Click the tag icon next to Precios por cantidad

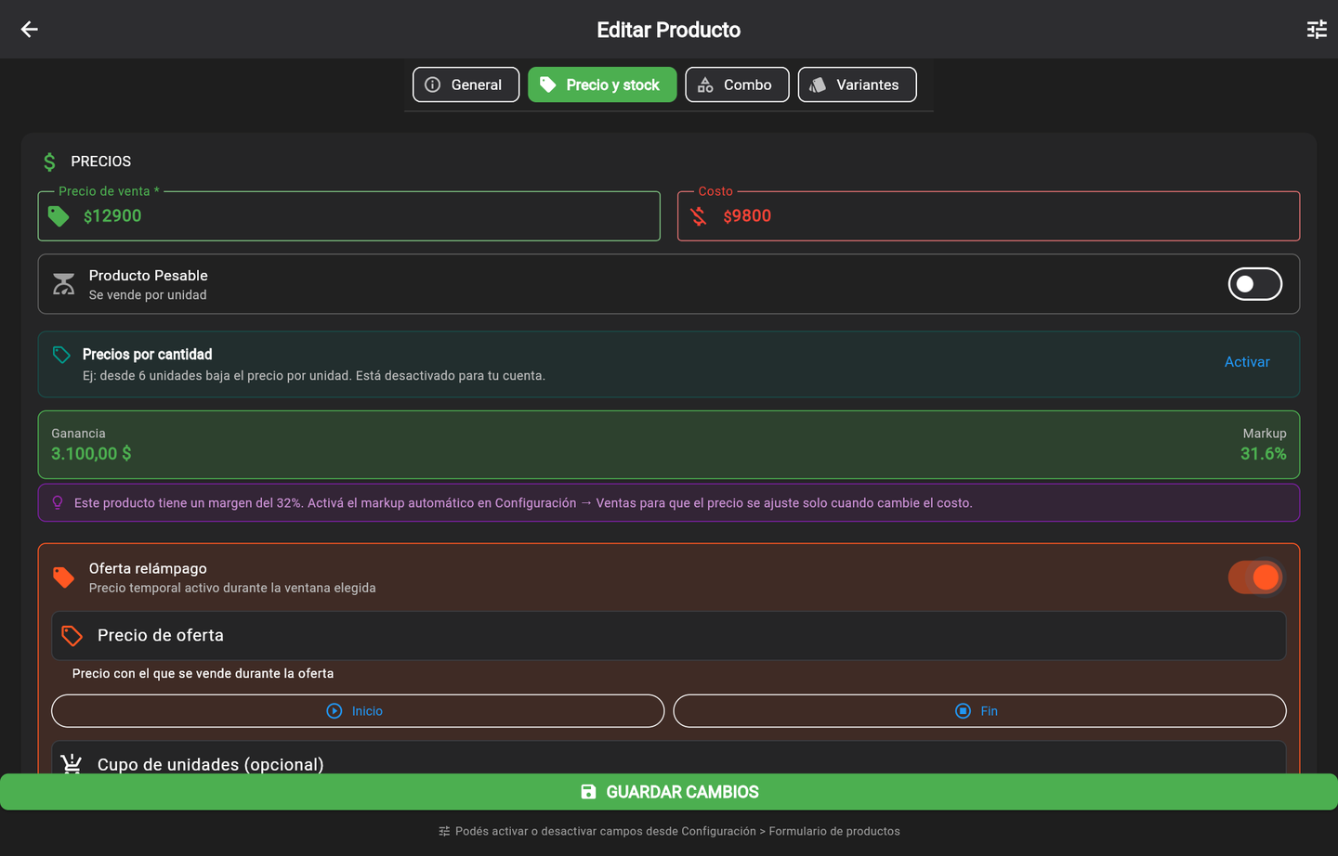(61, 355)
